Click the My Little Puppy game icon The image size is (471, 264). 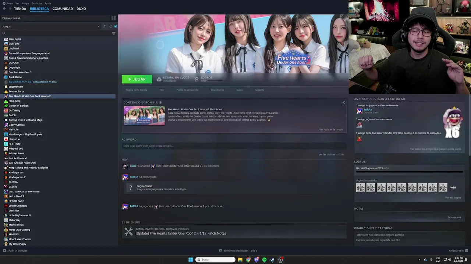tap(6, 244)
